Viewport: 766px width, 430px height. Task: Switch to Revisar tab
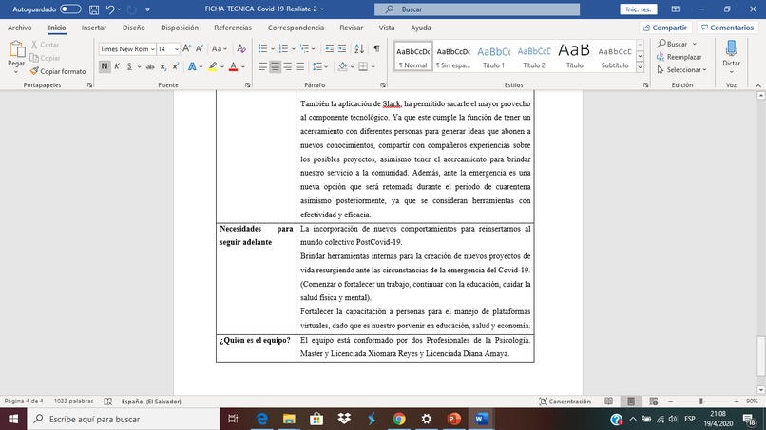[352, 28]
